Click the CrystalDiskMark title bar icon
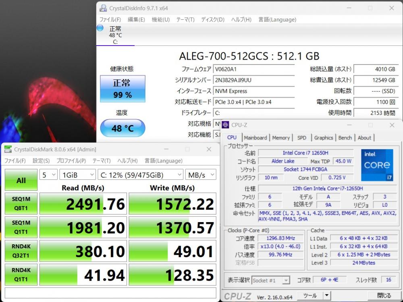This screenshot has width=403, height=302. click(8, 149)
